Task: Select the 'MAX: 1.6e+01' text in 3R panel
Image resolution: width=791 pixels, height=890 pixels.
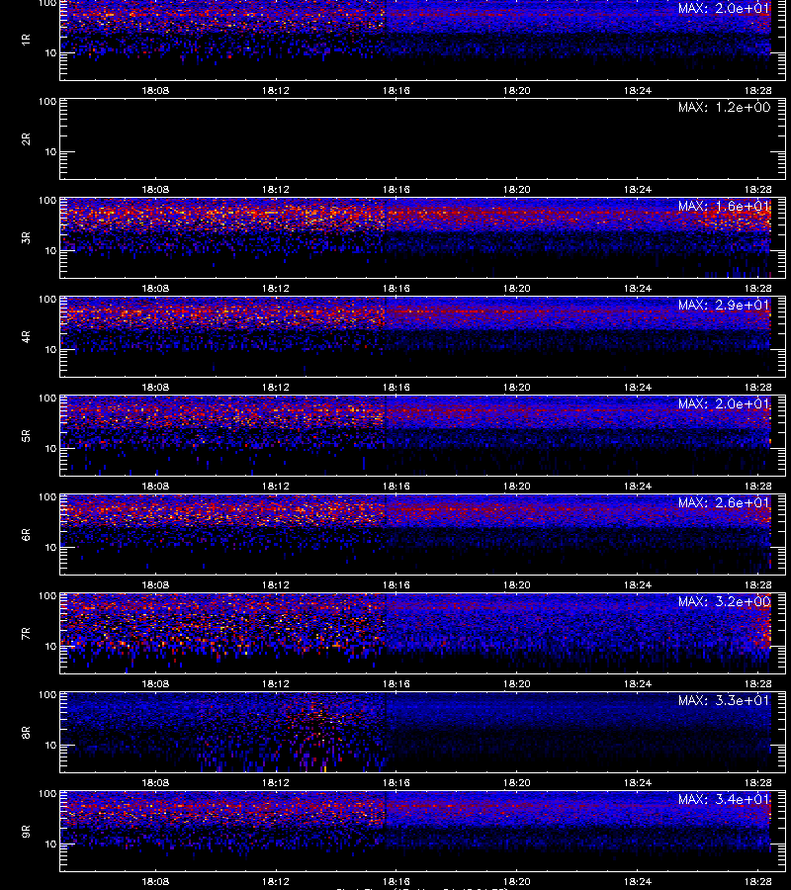Action: click(724, 206)
